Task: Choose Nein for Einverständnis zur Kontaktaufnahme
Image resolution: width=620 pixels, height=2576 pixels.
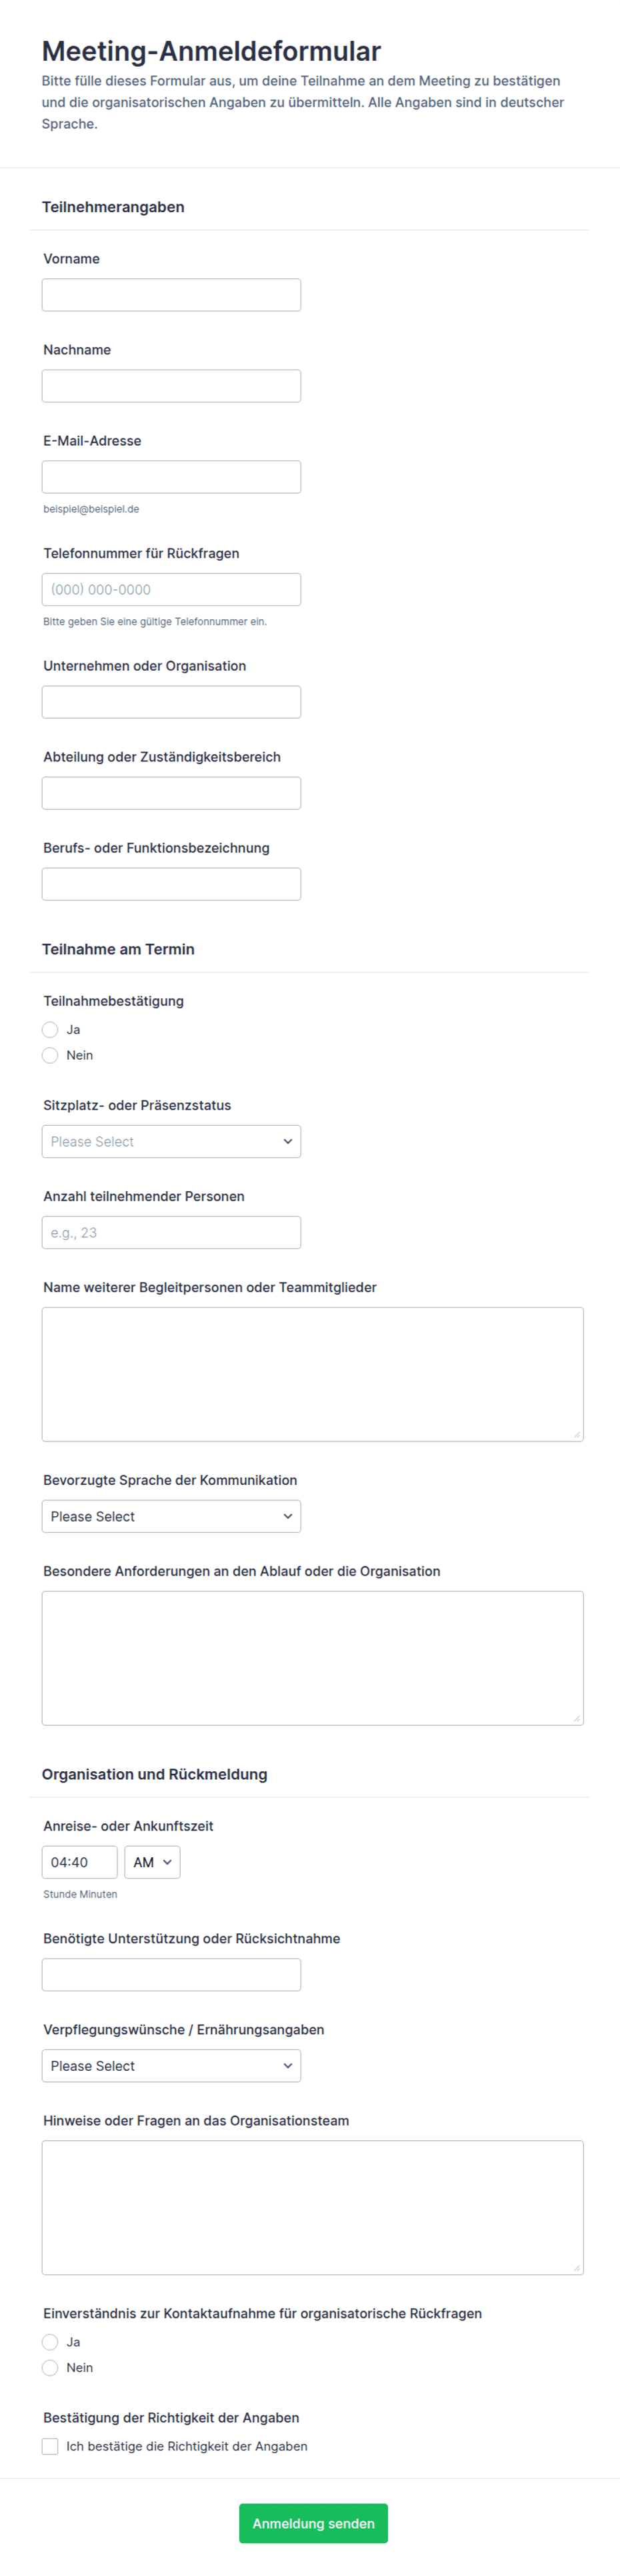Action: [x=50, y=2368]
